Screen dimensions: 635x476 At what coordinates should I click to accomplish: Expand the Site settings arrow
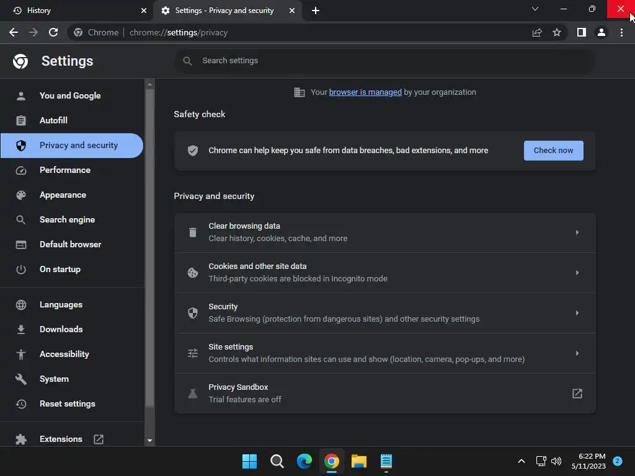(577, 353)
